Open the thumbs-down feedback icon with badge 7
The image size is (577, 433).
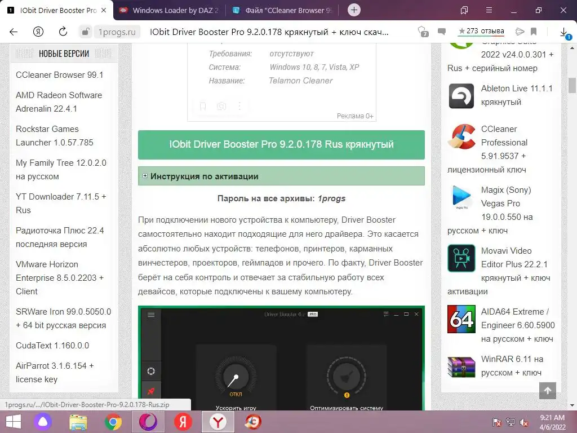[423, 32]
